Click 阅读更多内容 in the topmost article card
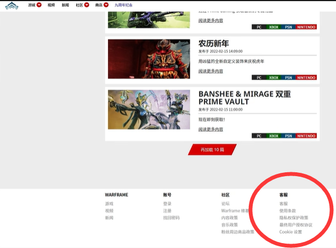This screenshot has width=336, height=248. pos(210,20)
